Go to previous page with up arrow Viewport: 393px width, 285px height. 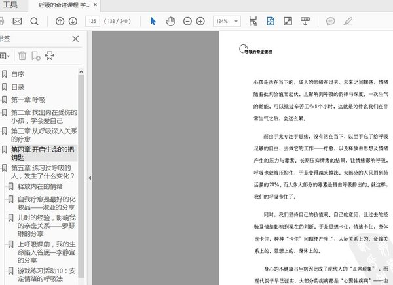[60, 22]
